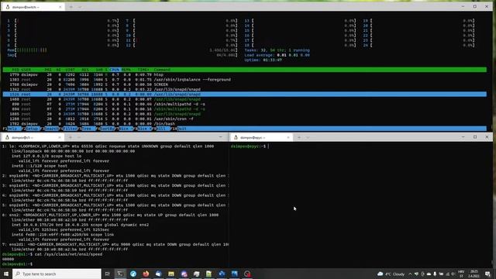Click the PID column header in htop
Image resolution: width=496 pixels, height=279 pixels.
[15, 70]
